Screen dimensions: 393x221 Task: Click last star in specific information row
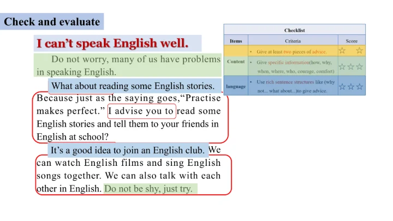pyautogui.click(x=360, y=67)
